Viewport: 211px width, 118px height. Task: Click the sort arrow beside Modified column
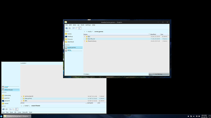coord(149,34)
